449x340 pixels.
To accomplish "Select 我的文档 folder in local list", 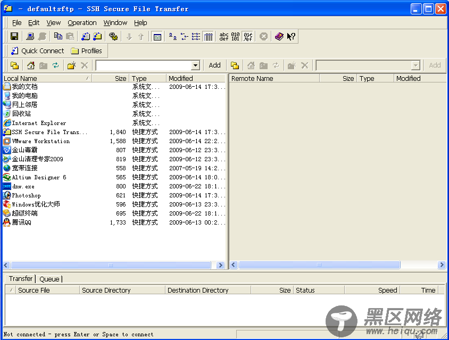I will pyautogui.click(x=24, y=87).
